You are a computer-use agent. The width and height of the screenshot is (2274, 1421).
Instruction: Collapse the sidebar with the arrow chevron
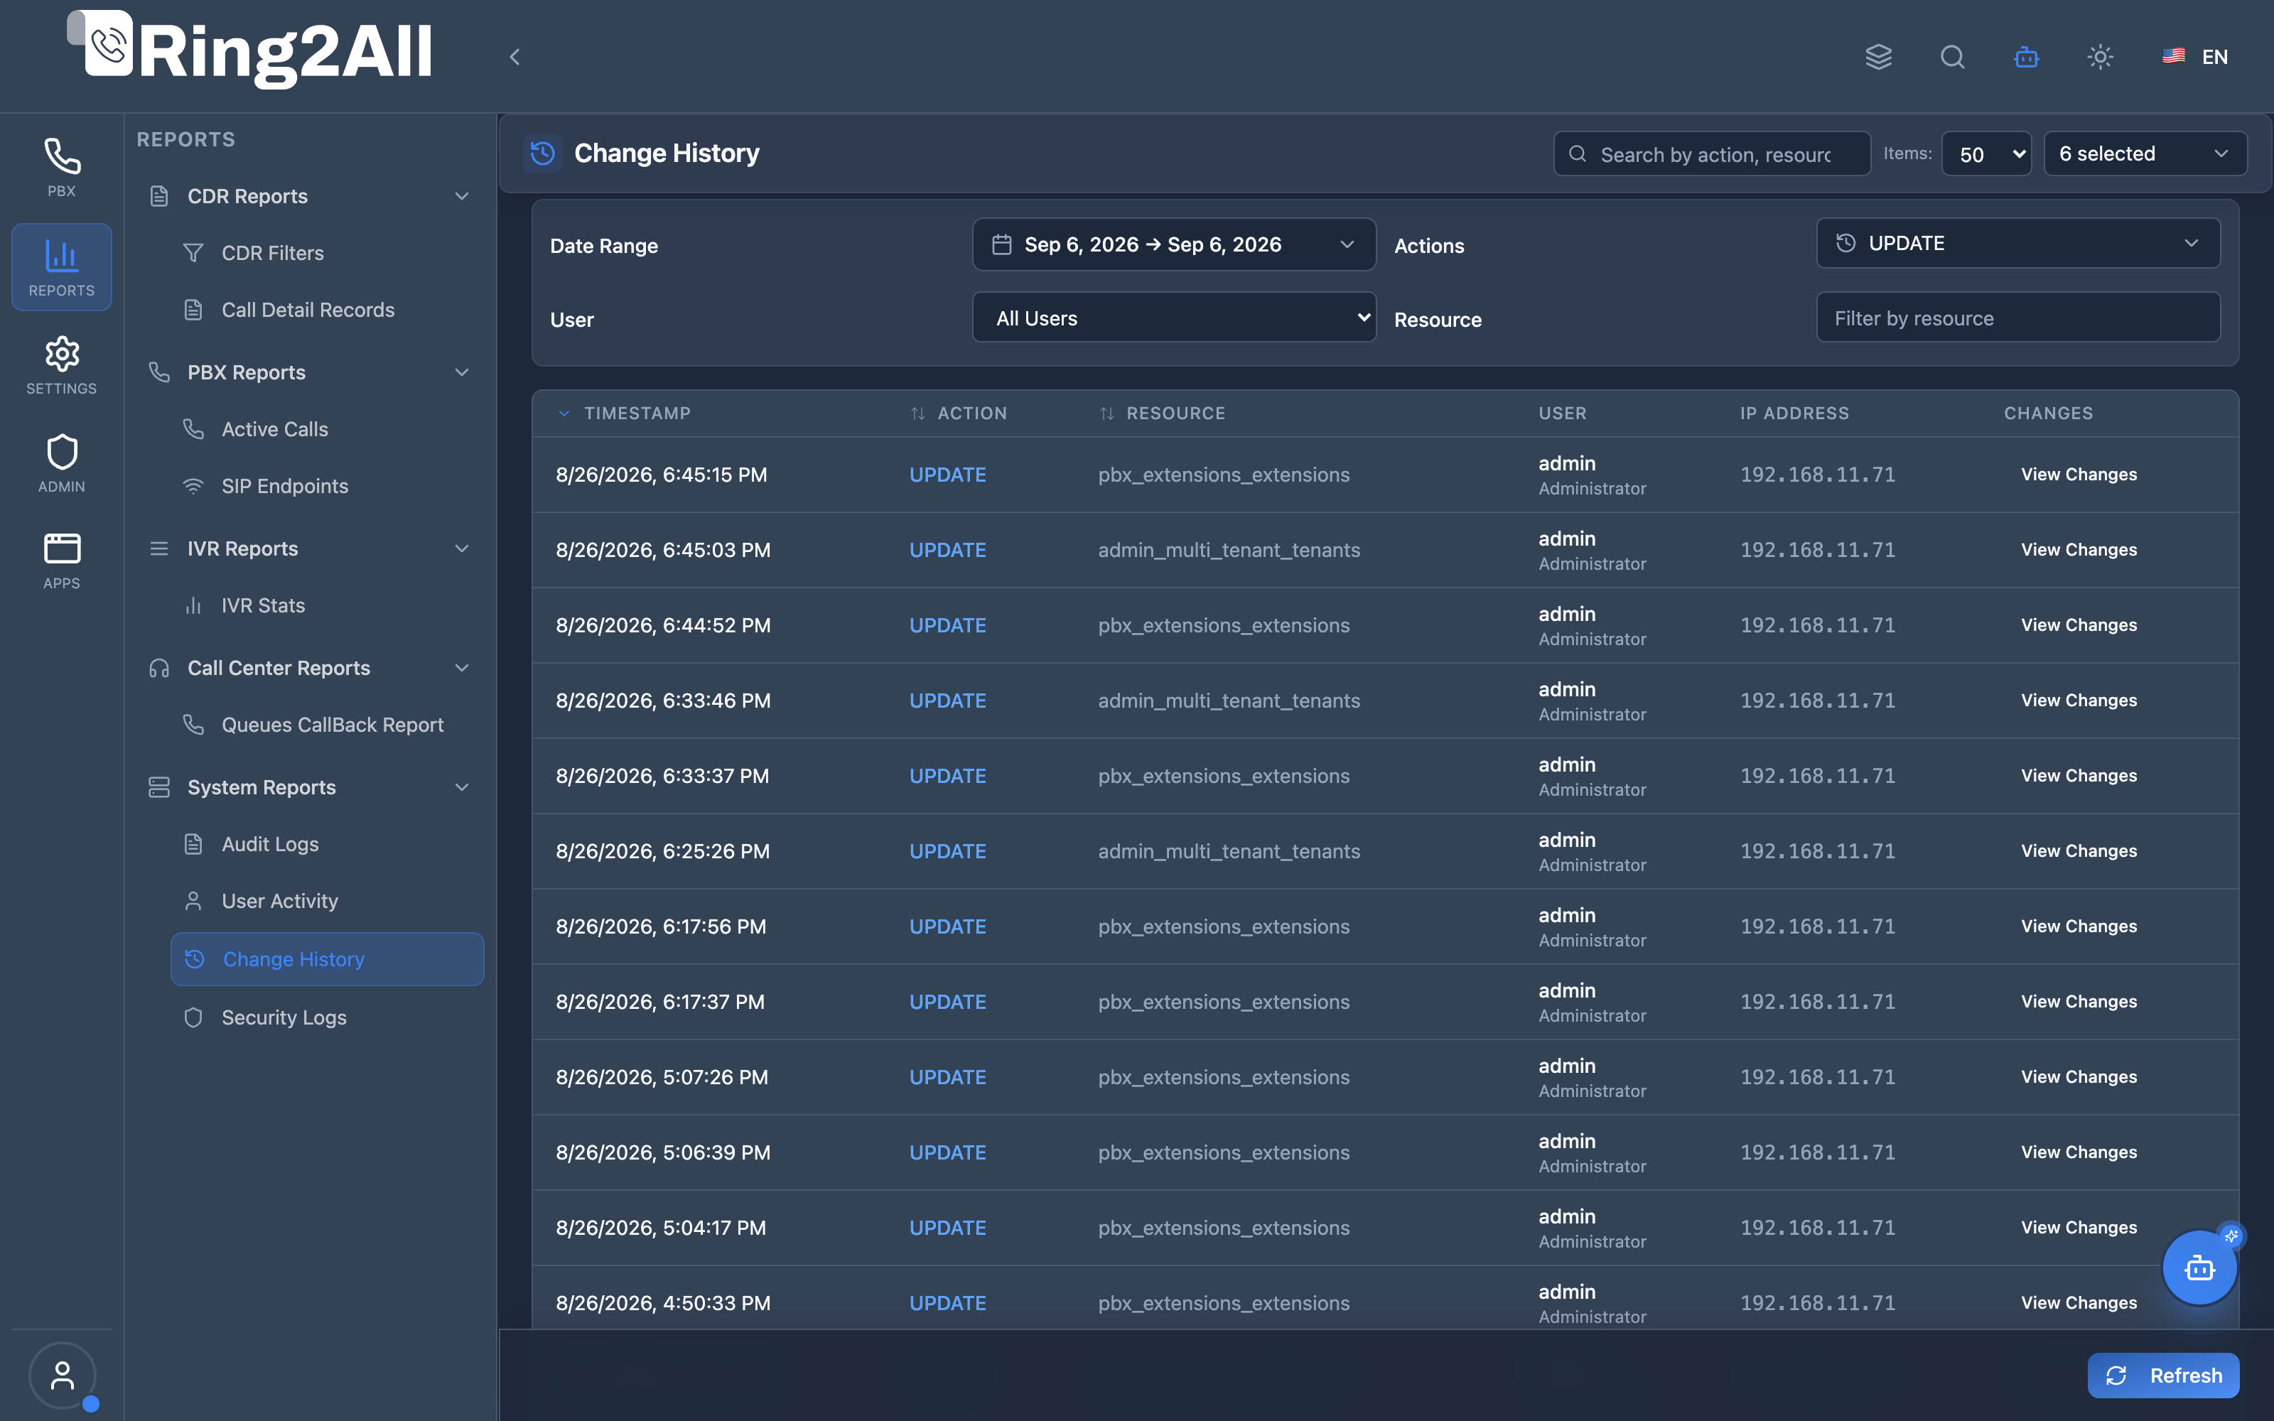514,56
